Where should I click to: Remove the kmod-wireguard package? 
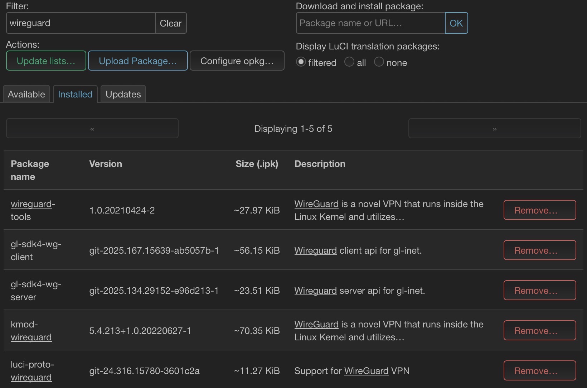pos(540,330)
